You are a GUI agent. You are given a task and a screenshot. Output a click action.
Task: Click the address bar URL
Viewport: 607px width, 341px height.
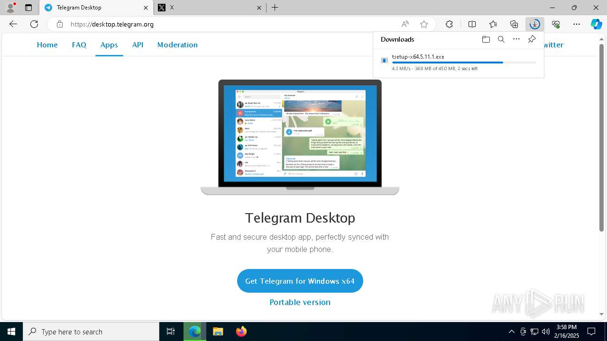[x=112, y=24]
